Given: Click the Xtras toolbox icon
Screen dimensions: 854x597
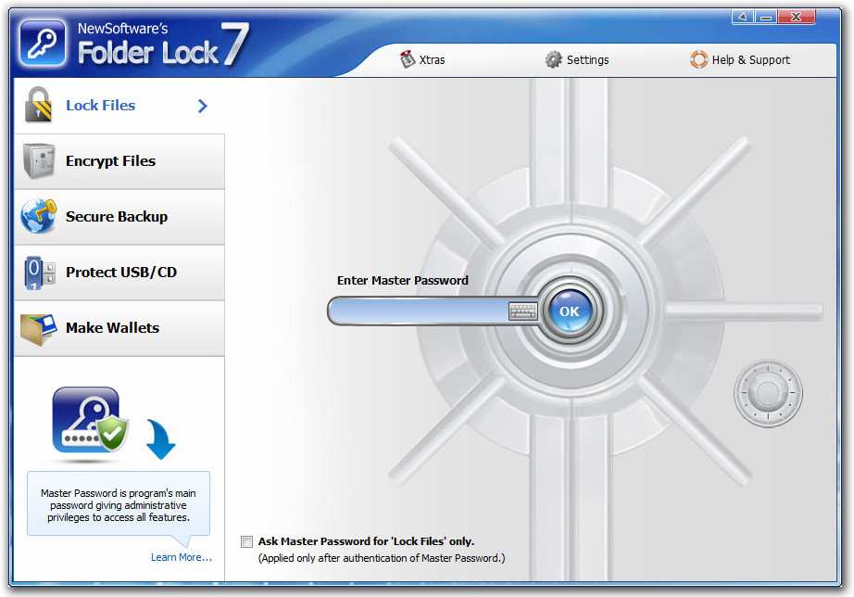Looking at the screenshot, I should pos(408,59).
